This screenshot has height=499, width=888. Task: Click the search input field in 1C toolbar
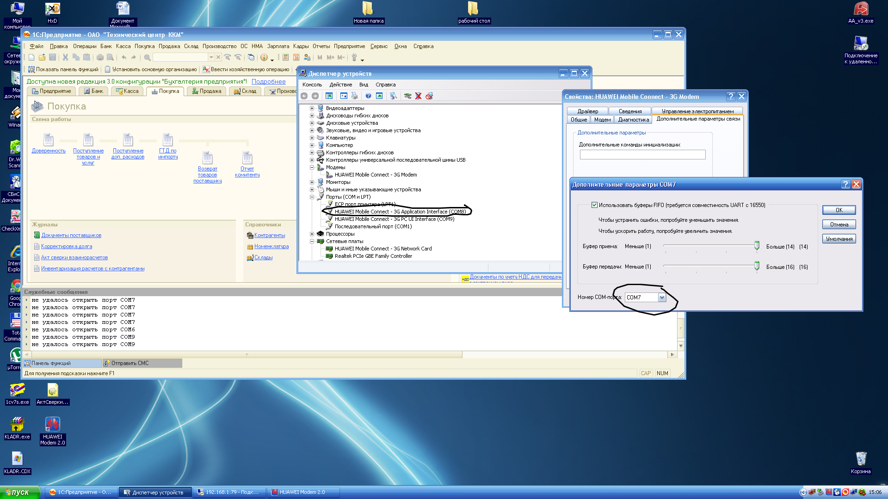coord(180,57)
